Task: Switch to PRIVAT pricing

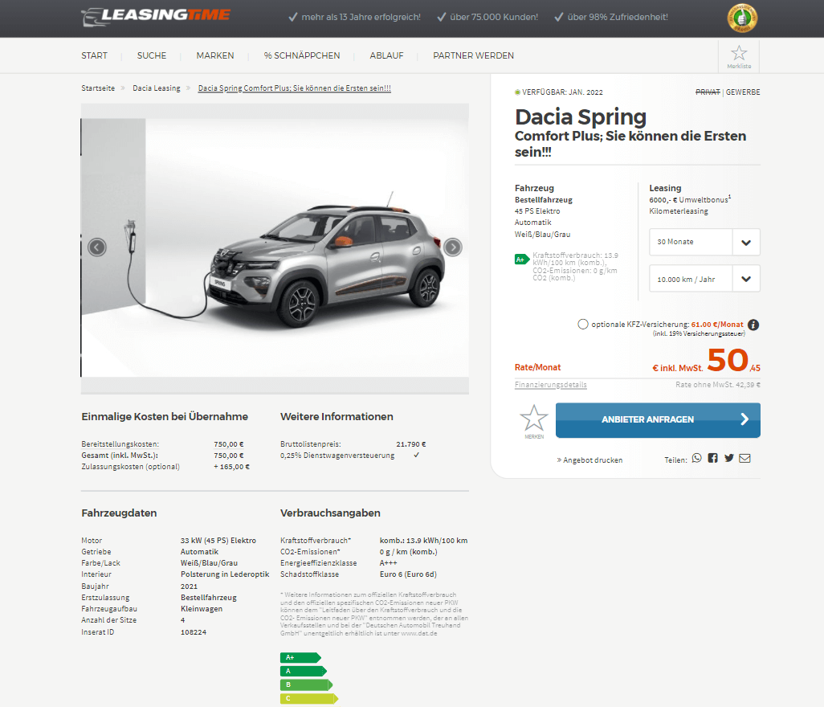Action: point(708,92)
